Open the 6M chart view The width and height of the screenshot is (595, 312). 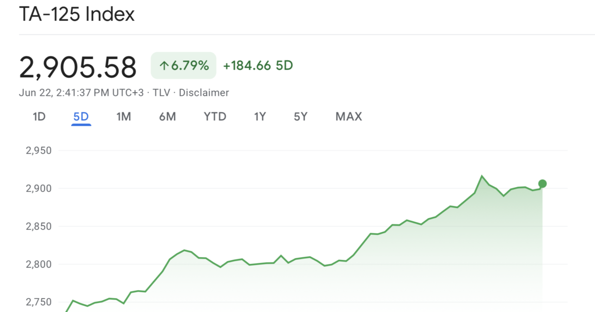[168, 117]
